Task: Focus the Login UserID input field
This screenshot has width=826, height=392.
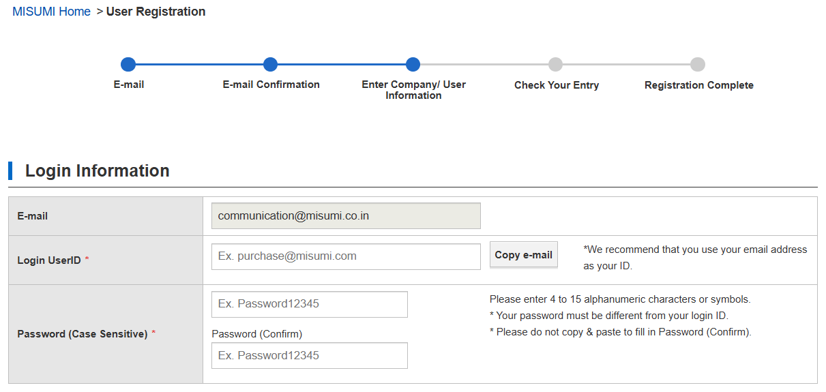Action: click(346, 256)
